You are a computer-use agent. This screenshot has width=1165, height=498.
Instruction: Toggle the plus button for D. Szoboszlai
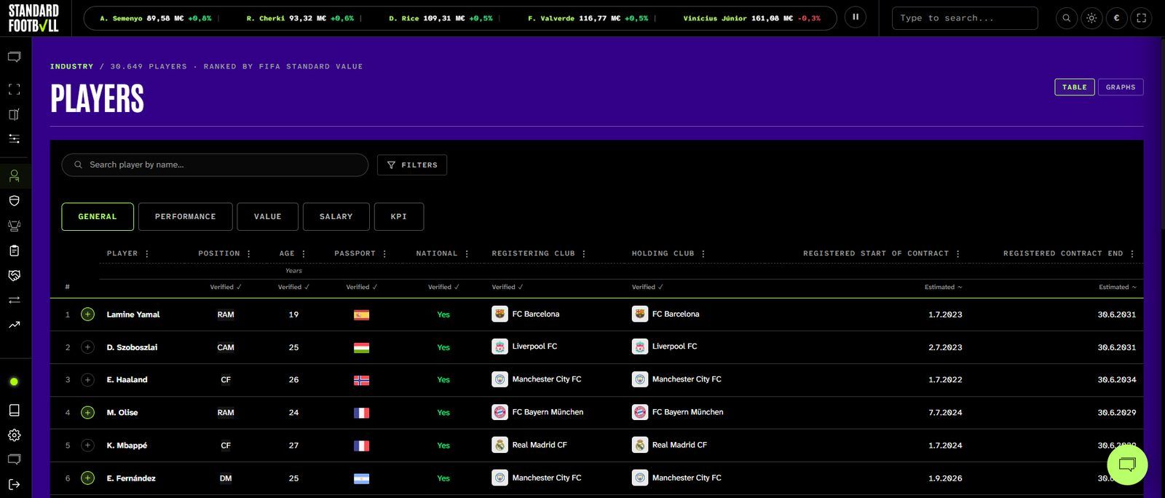click(x=87, y=347)
